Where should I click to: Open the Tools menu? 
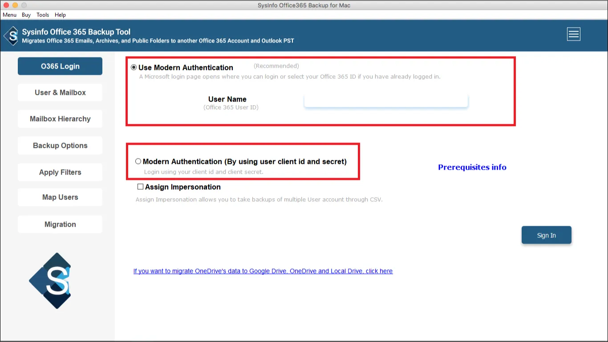[43, 15]
